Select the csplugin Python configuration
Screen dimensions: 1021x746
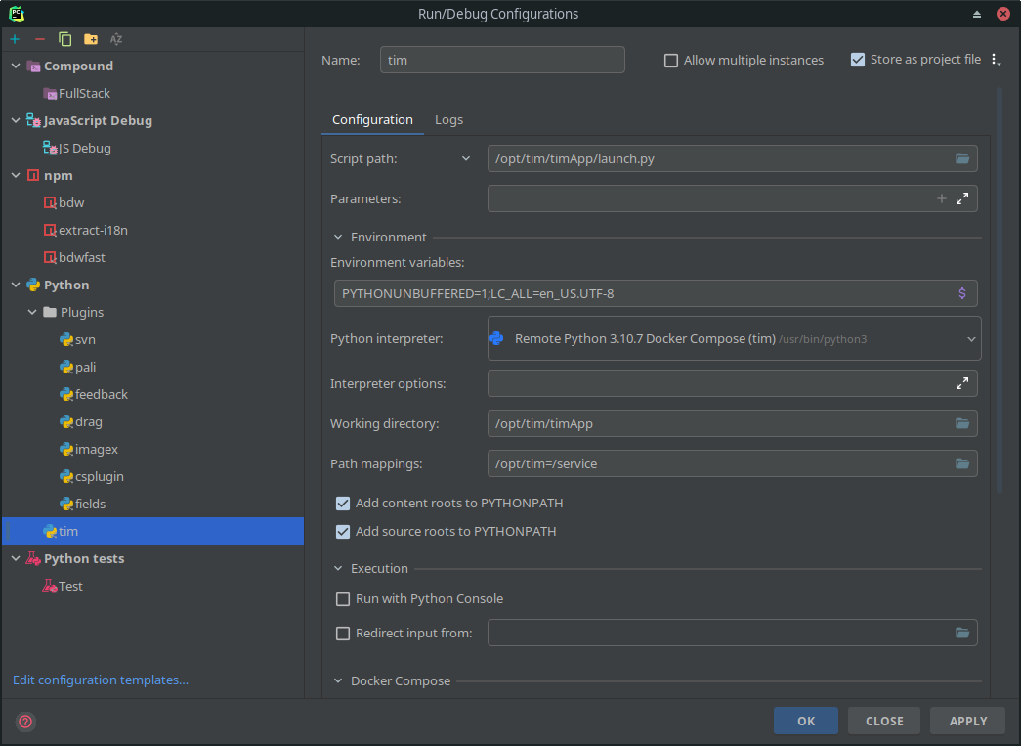click(153, 476)
